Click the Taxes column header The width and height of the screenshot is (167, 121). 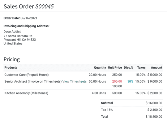click(141, 67)
